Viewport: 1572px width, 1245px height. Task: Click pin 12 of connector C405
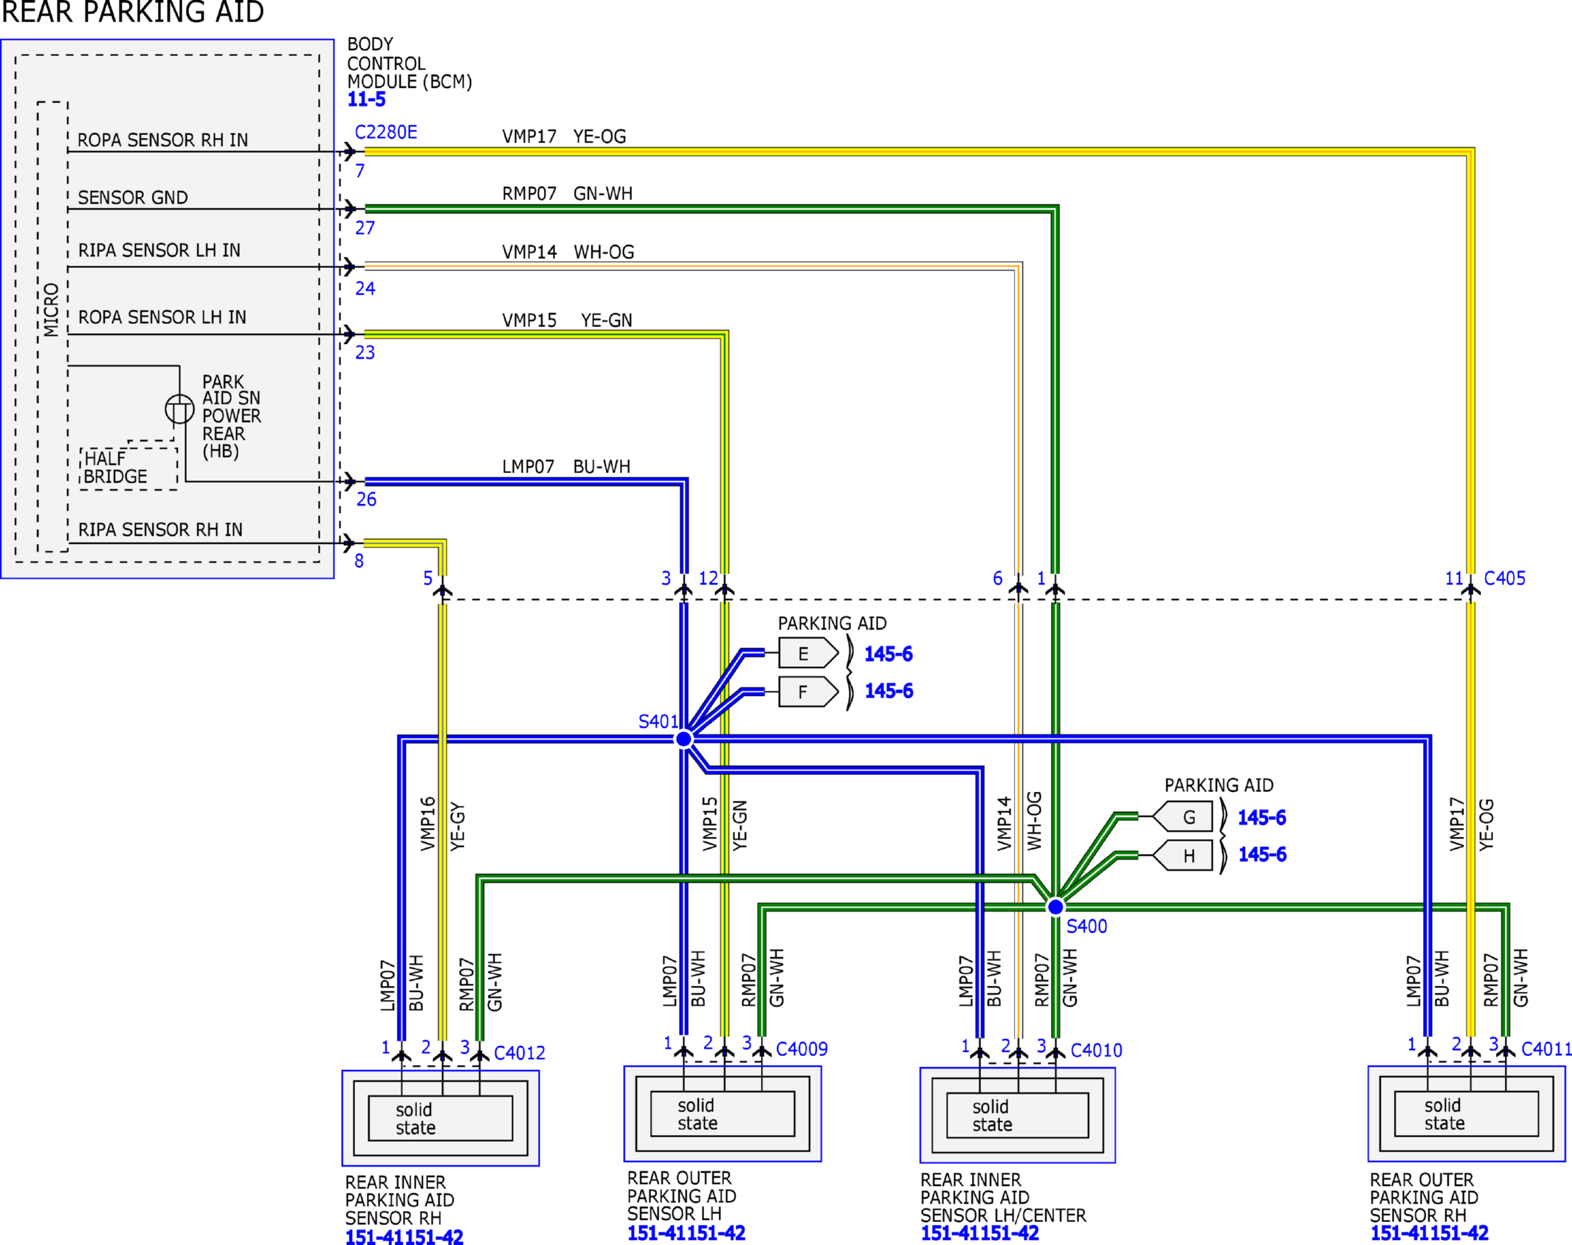coord(709,578)
